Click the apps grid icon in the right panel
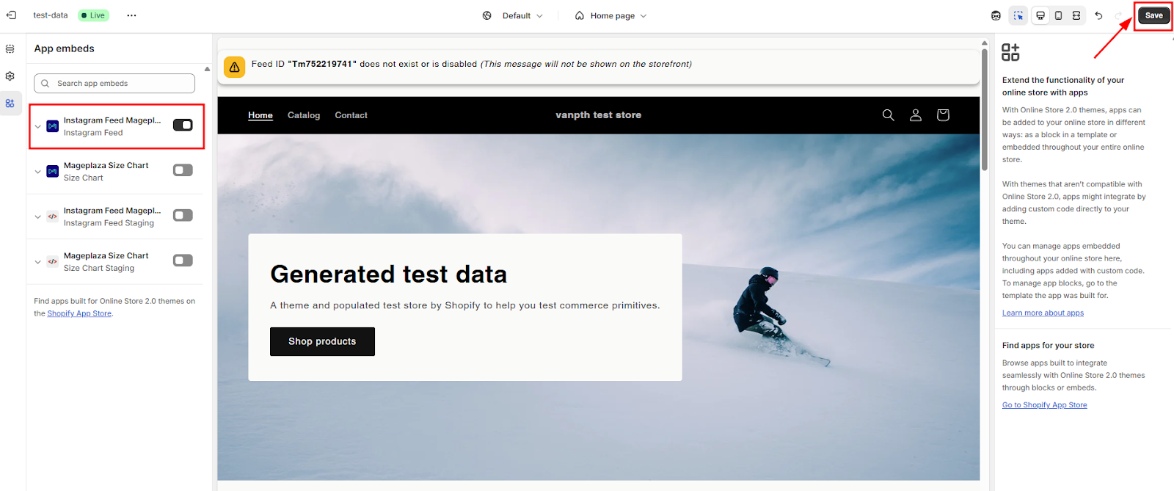1174x491 pixels. tap(1010, 52)
